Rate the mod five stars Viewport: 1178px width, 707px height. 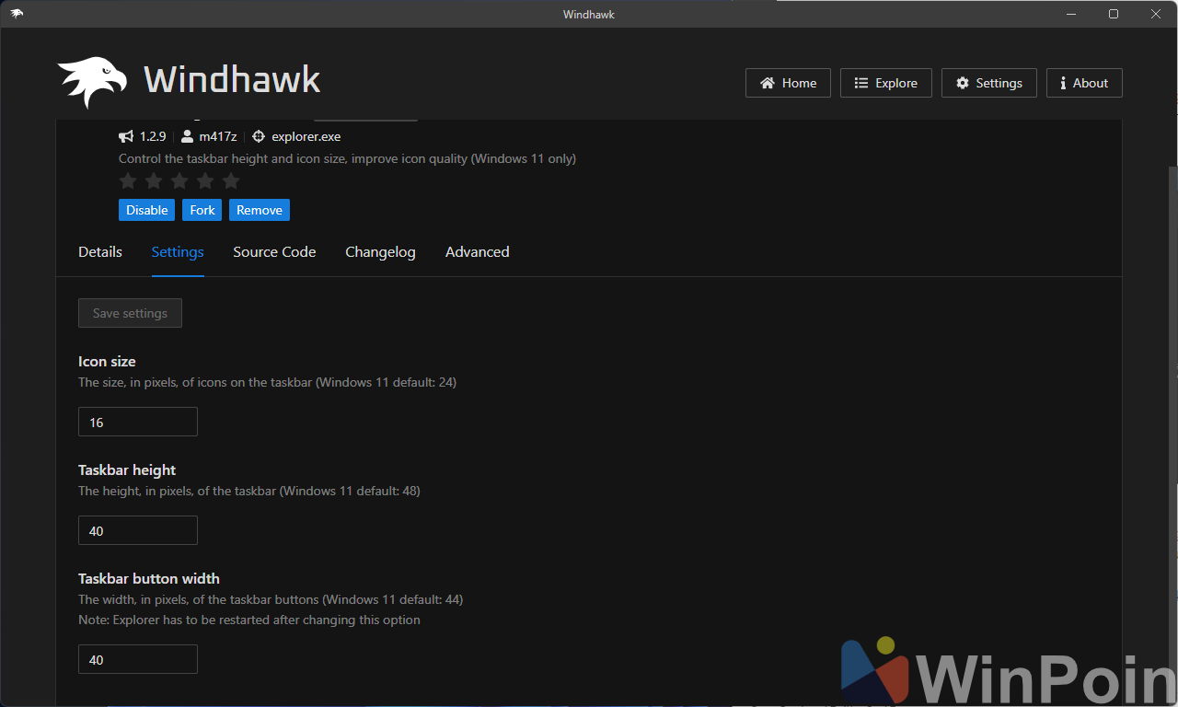click(231, 181)
